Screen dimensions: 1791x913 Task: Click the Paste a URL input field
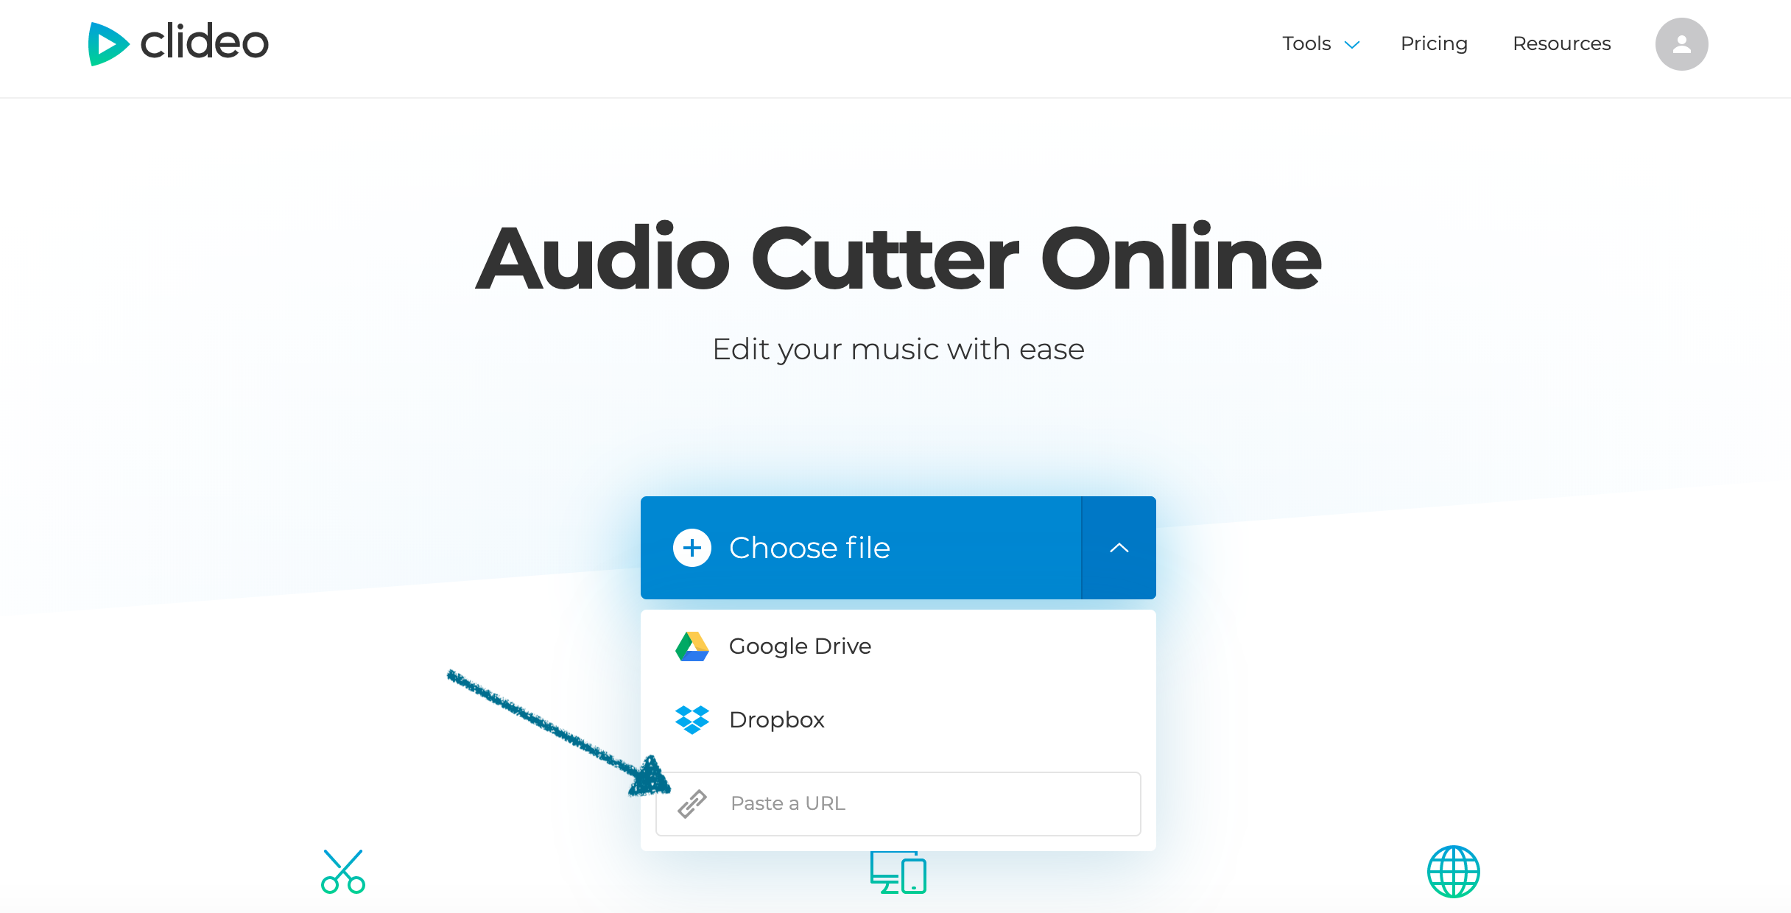click(x=895, y=803)
